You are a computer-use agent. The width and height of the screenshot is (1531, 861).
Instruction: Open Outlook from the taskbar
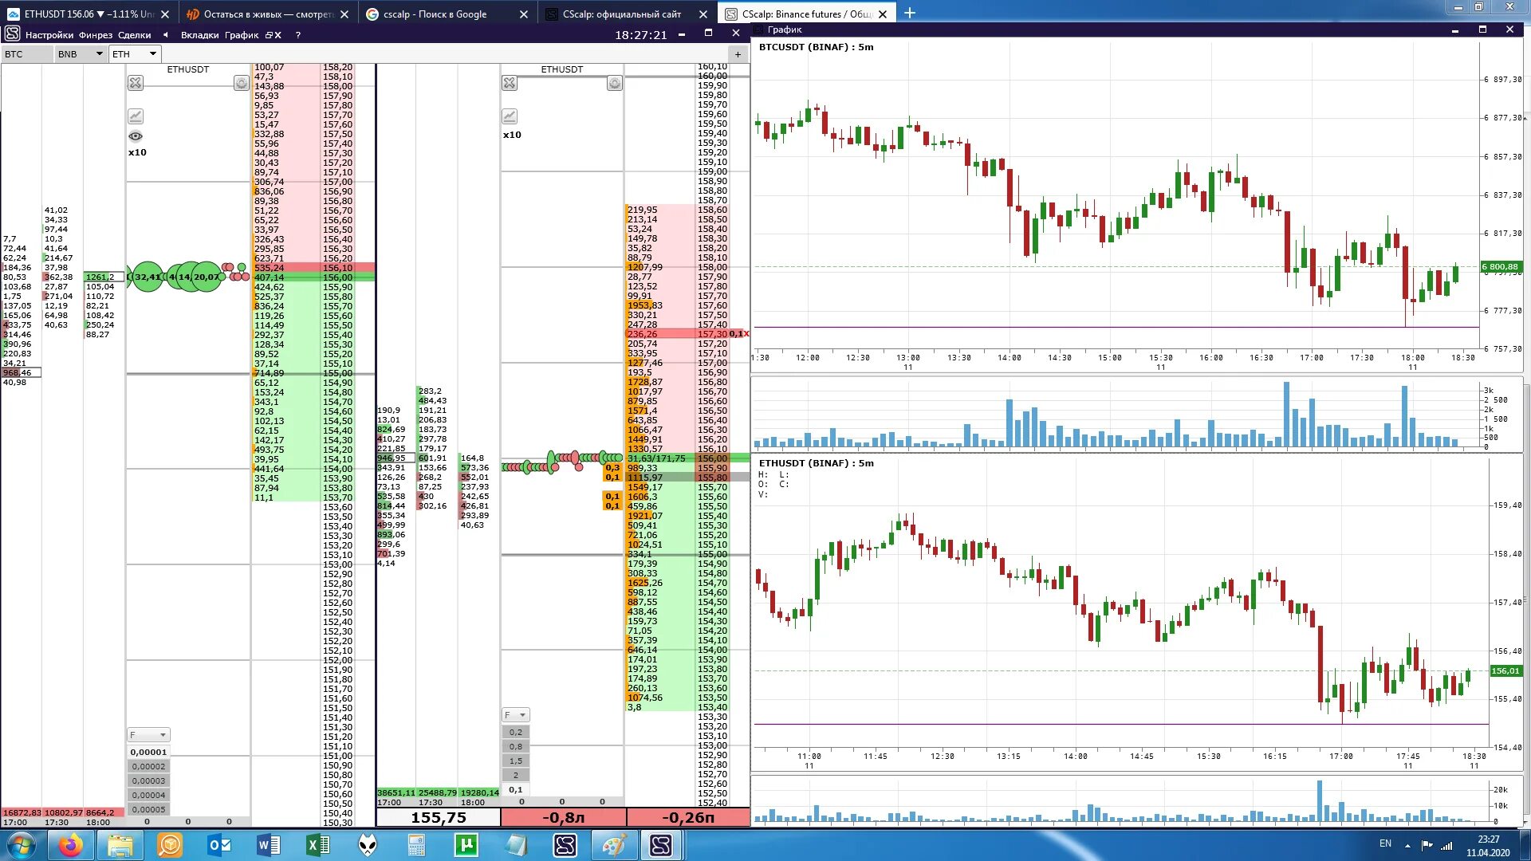(x=219, y=845)
